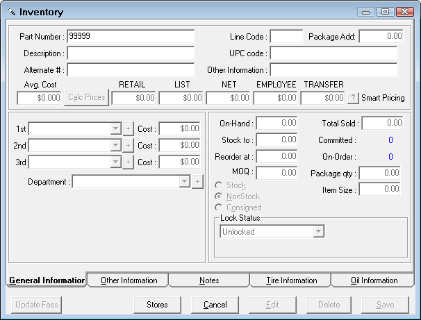Click the Stores button
The image size is (421, 320).
(157, 304)
